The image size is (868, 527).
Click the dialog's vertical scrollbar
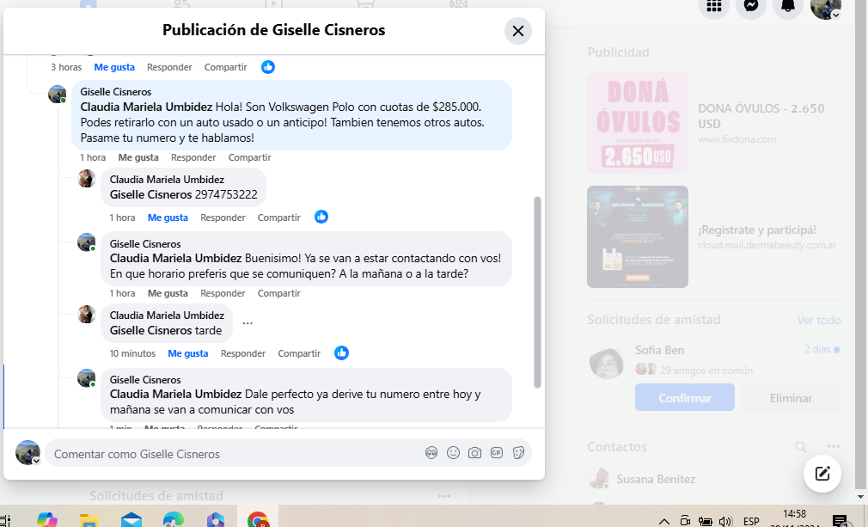[538, 292]
